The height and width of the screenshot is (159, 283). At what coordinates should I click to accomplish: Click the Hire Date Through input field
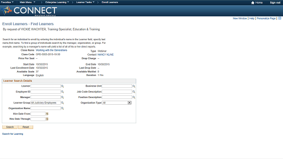coord(38,119)
